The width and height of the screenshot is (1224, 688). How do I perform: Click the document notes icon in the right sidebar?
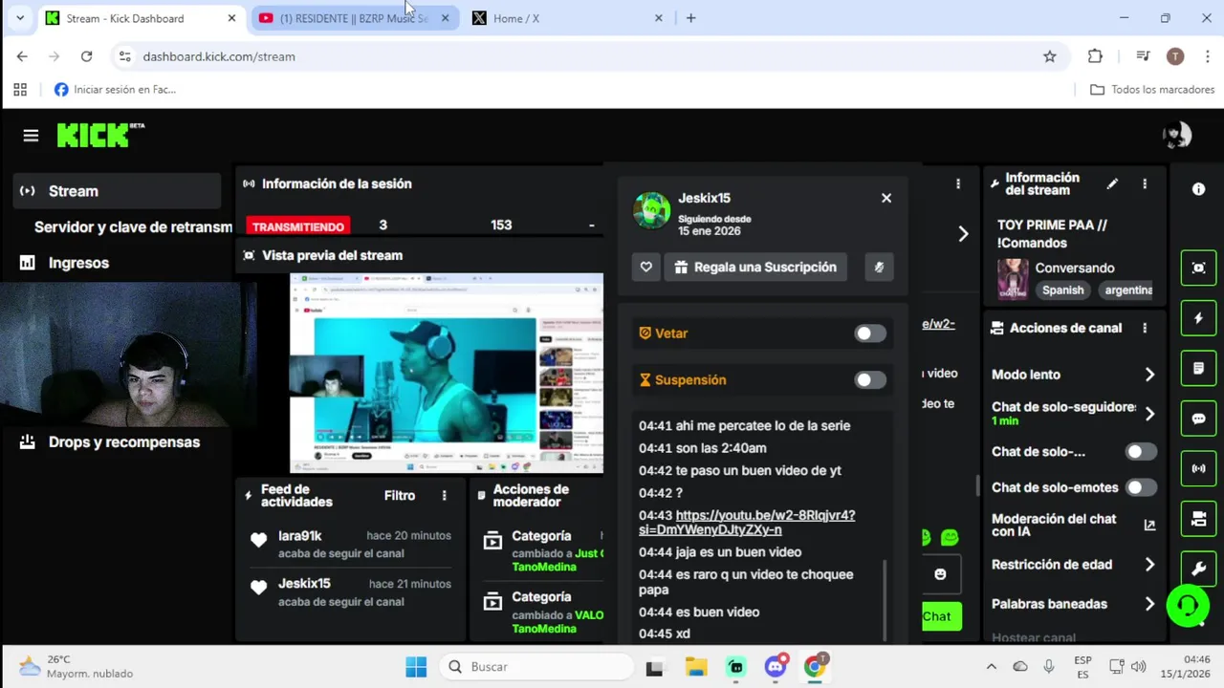tap(1198, 368)
